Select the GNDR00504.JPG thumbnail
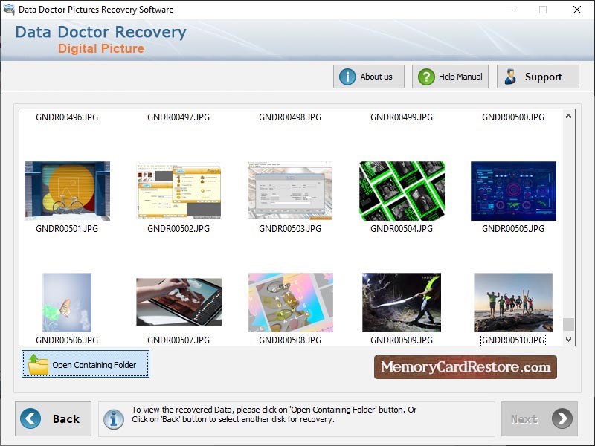This screenshot has width=595, height=446. [401, 190]
